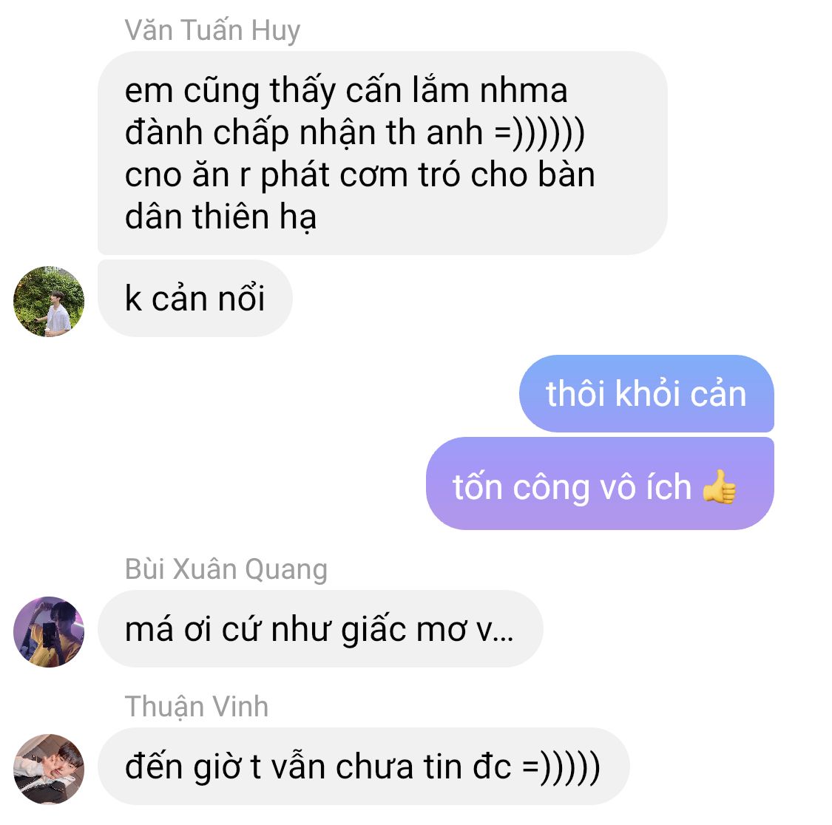Open Văn Tuấn Huy's garden profile picture

(49, 301)
